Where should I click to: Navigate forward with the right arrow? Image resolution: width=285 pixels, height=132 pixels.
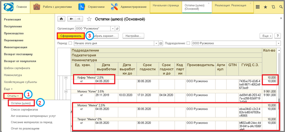[x=79, y=19]
